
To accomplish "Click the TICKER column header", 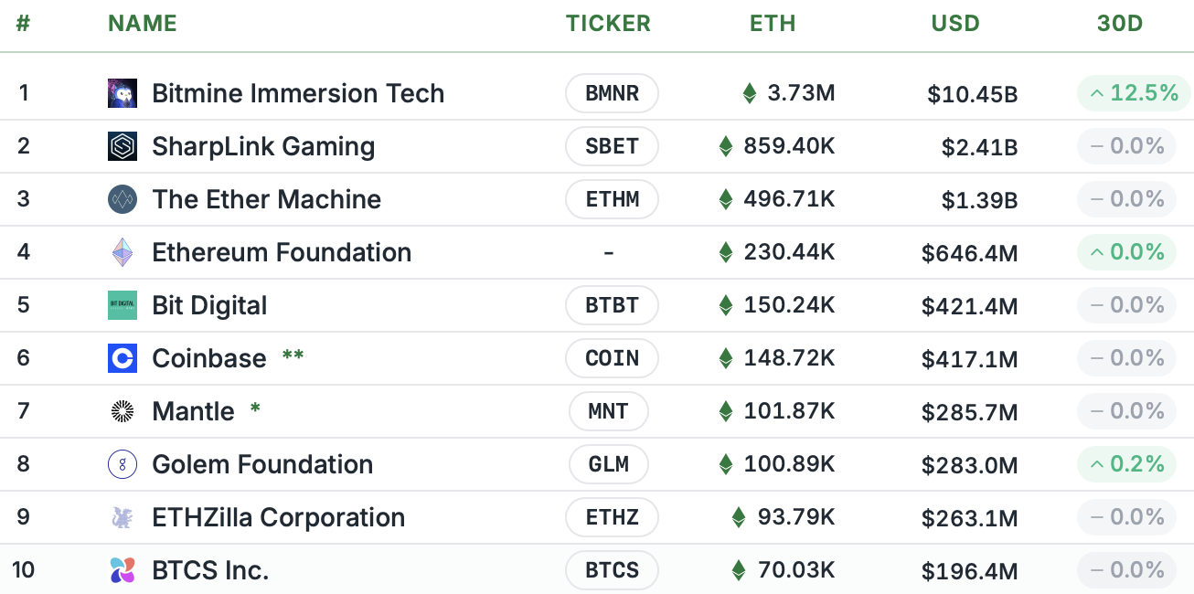I will 608,24.
